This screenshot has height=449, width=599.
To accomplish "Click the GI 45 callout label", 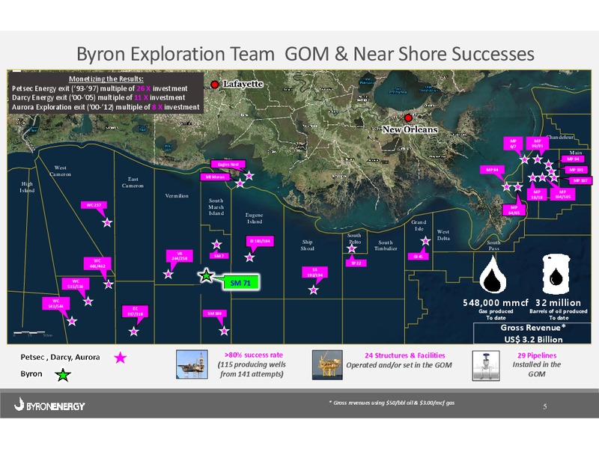I will point(419,257).
